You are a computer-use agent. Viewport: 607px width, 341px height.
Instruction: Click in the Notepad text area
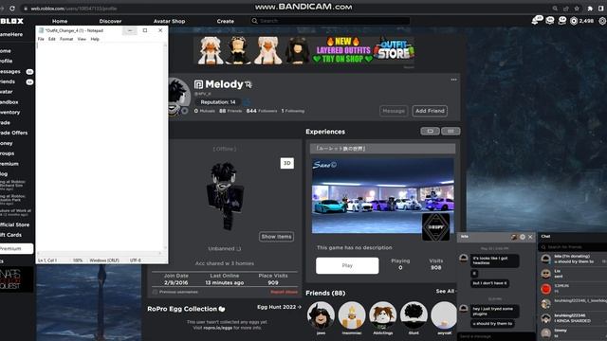click(x=100, y=147)
